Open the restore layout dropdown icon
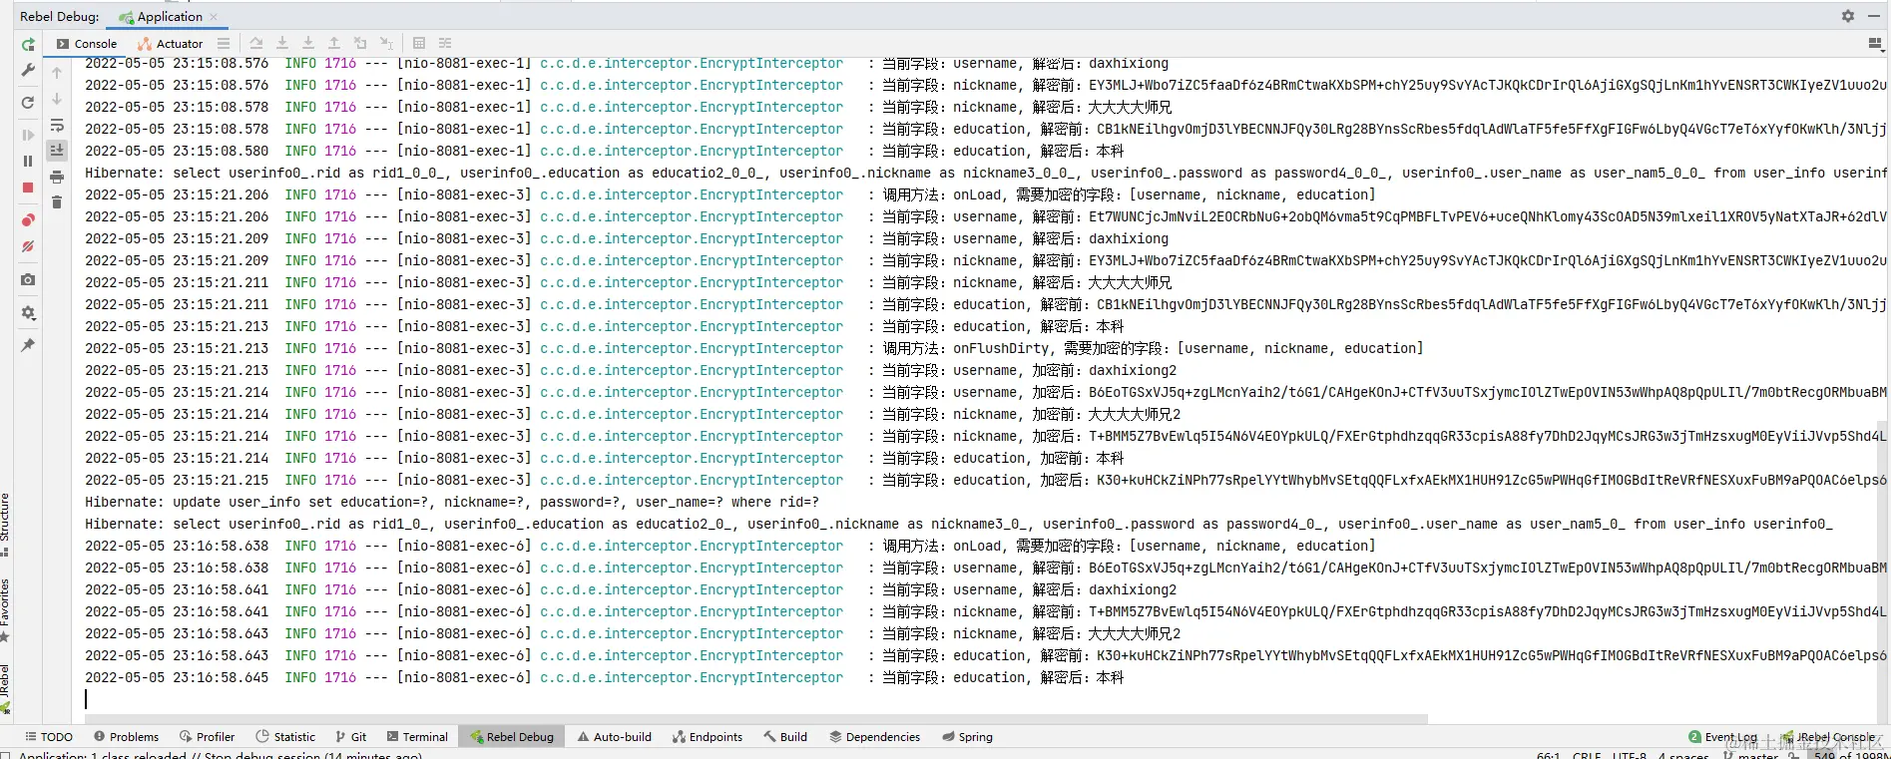The width and height of the screenshot is (1891, 759). point(1875,44)
